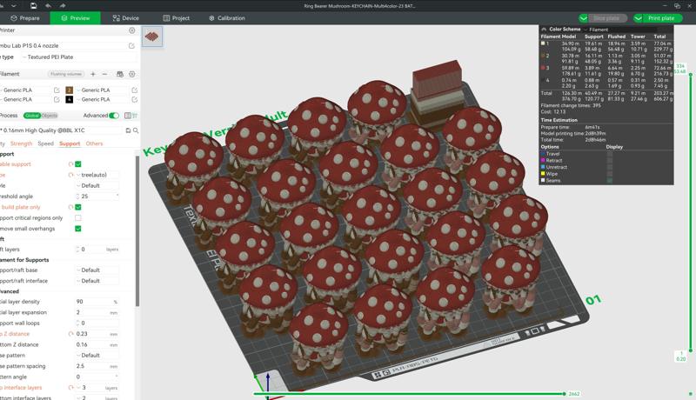Open Support/raft base filament dropdown
Image resolution: width=696 pixels, height=400 pixels.
(x=97, y=270)
